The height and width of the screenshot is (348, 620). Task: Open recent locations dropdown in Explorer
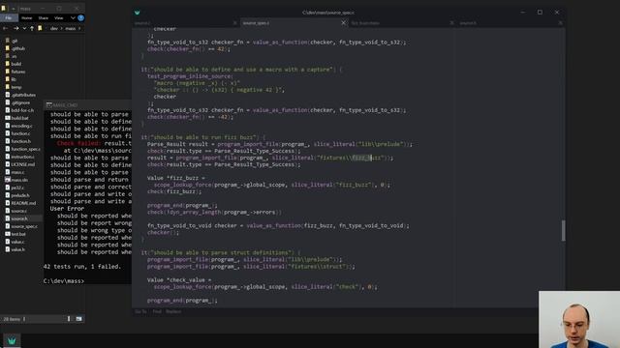(24, 28)
